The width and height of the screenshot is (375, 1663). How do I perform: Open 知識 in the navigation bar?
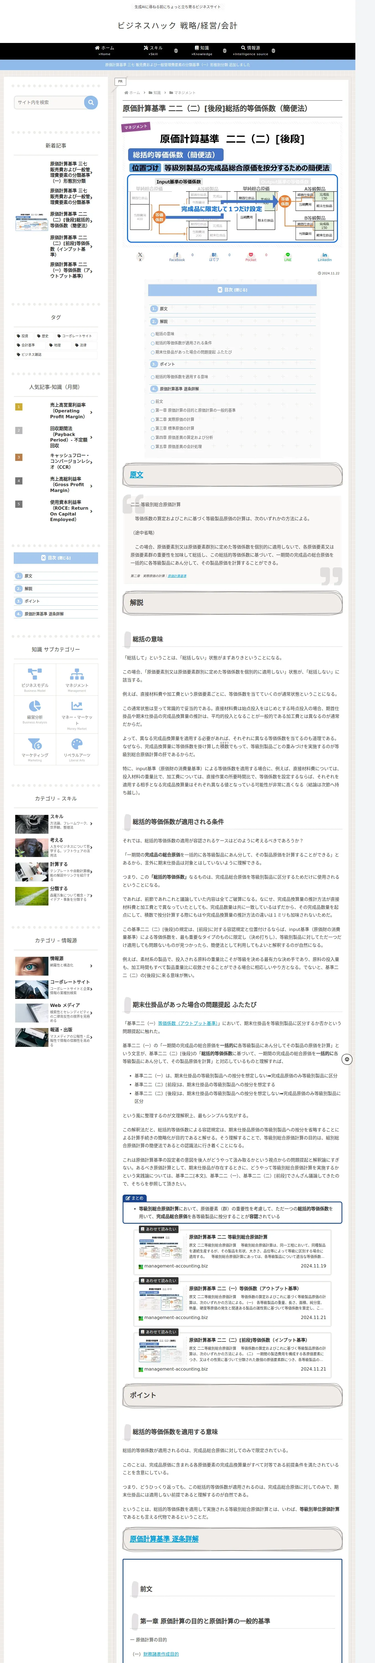point(202,50)
